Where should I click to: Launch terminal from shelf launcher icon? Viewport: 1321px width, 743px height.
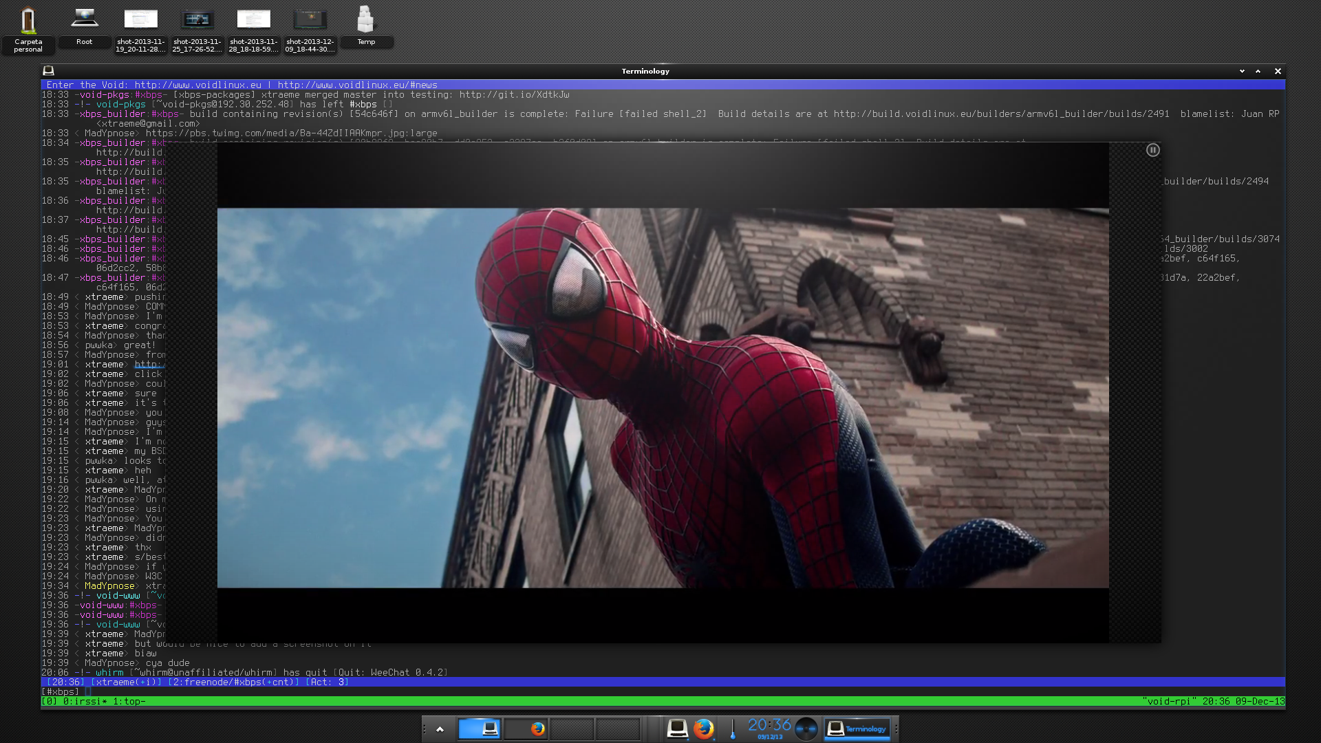click(x=677, y=729)
